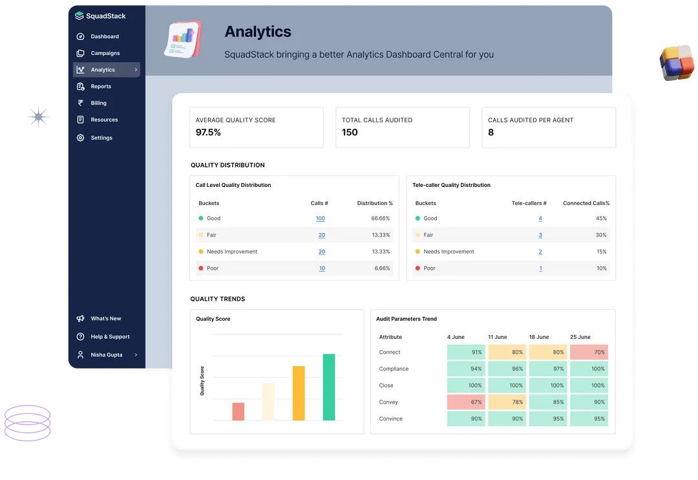Screen dimensions: 698x480
Task: Open the Campaigns menu item
Action: click(x=105, y=53)
